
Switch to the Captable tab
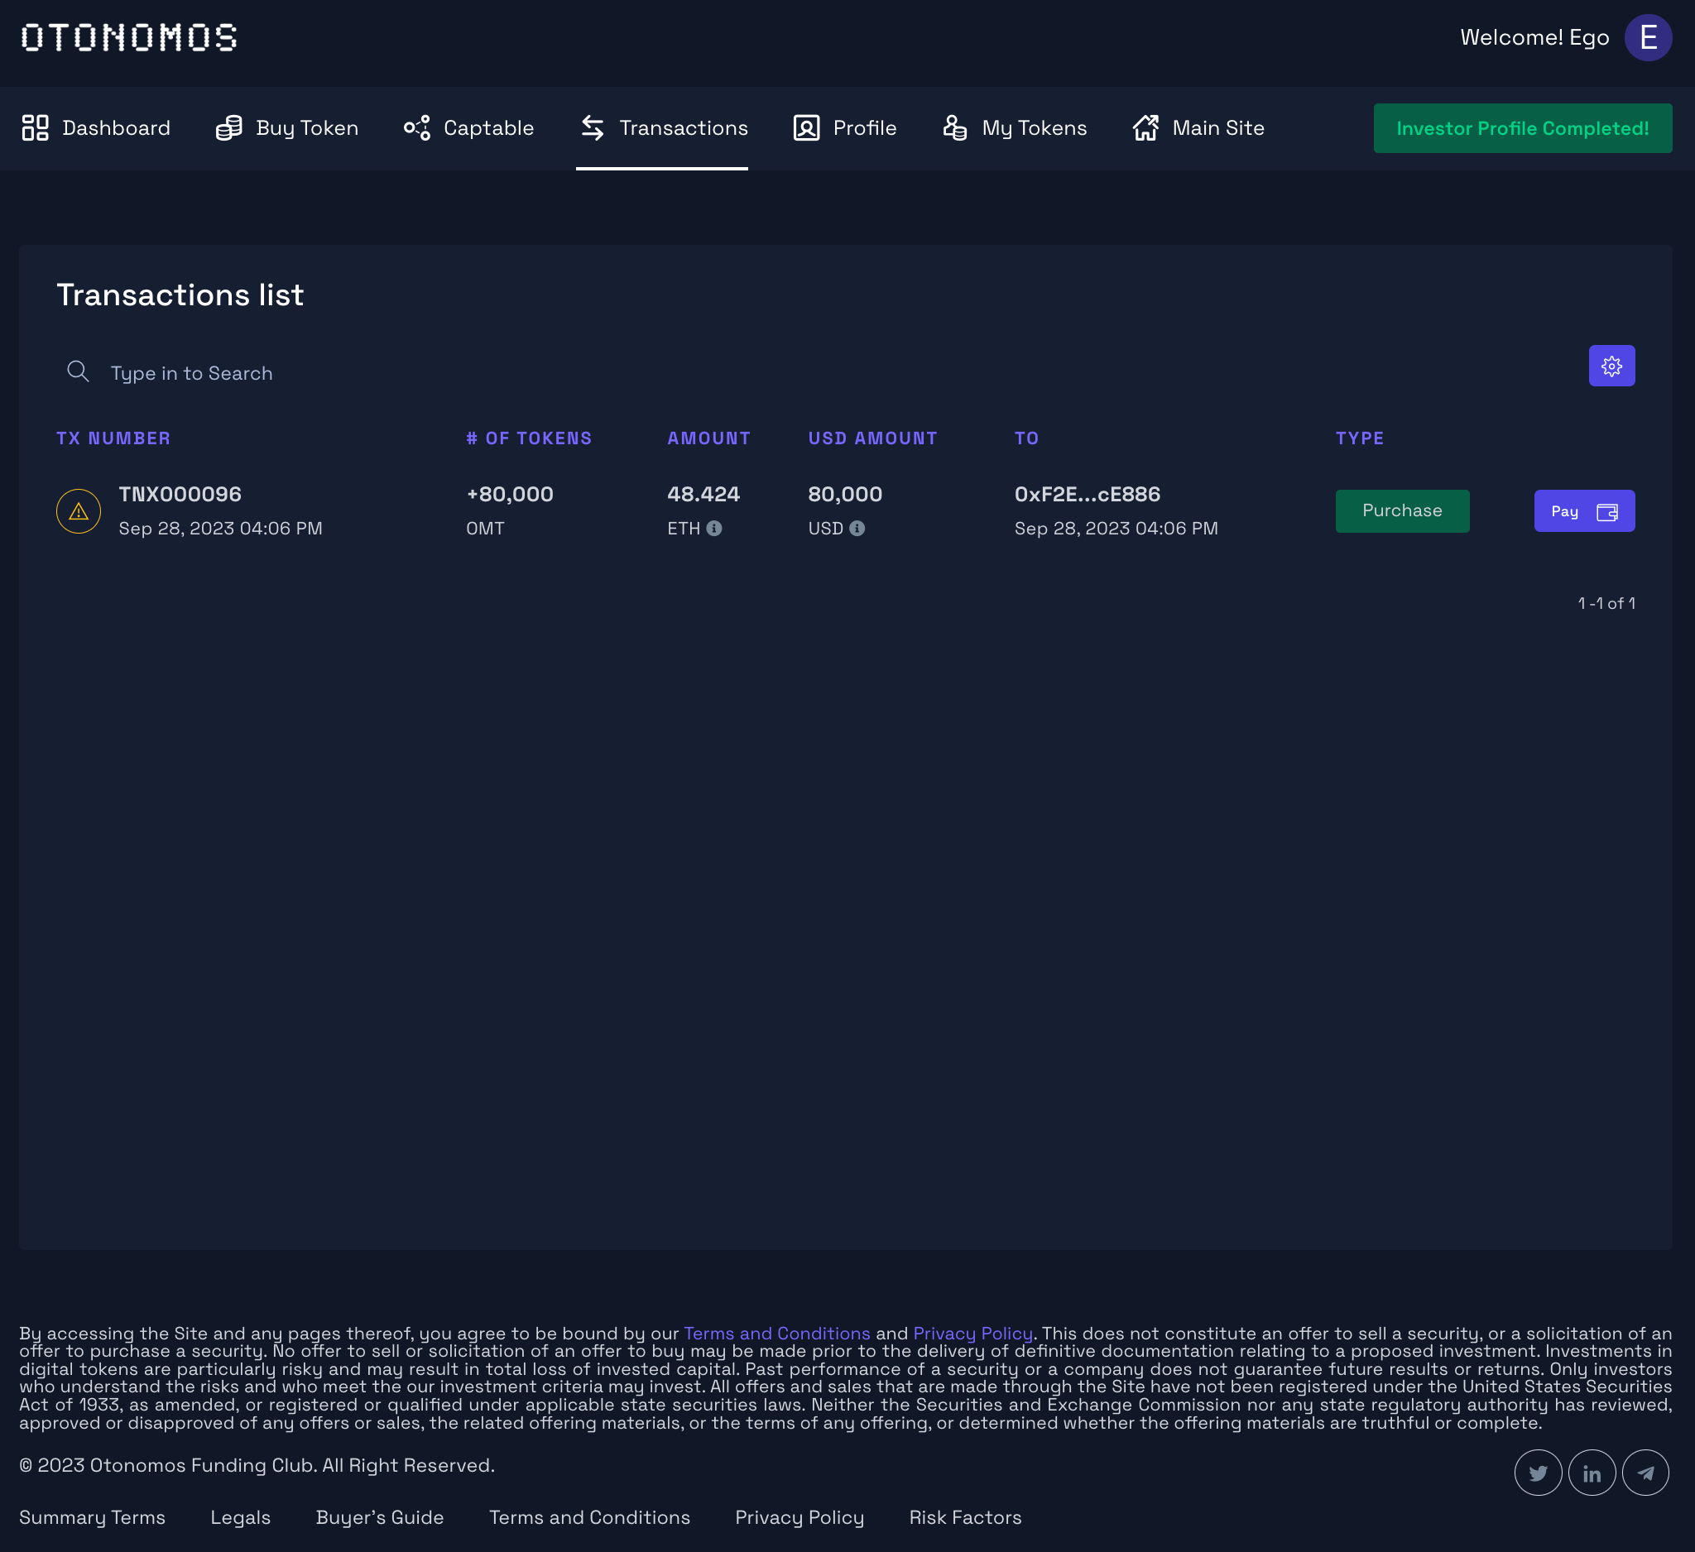tap(468, 127)
